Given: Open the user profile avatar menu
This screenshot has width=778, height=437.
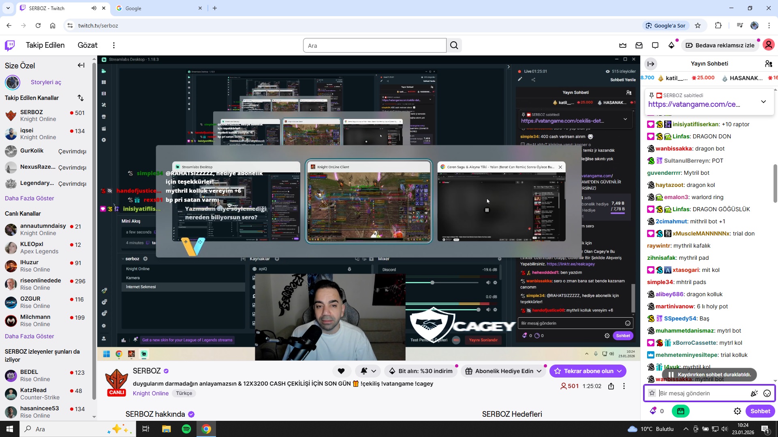Looking at the screenshot, I should [768, 45].
